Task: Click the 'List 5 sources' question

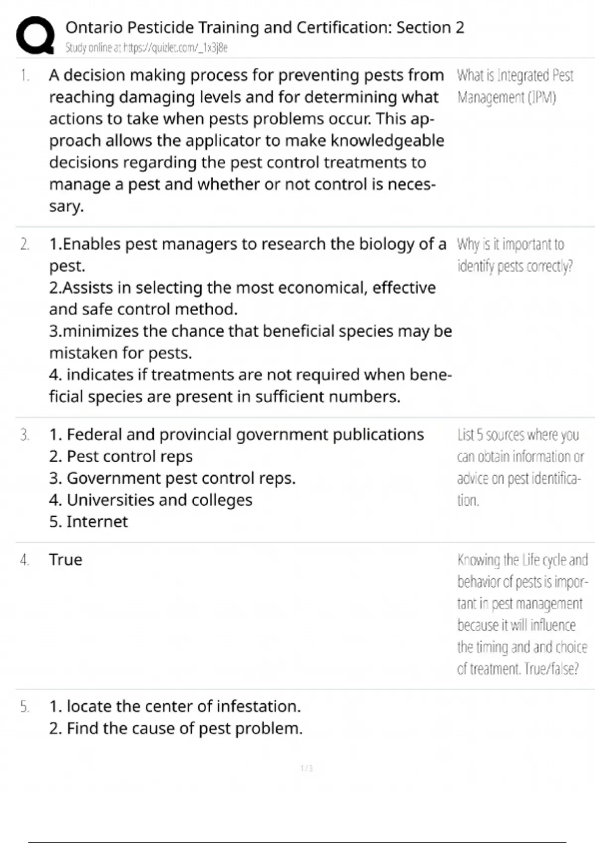Action: tap(520, 467)
